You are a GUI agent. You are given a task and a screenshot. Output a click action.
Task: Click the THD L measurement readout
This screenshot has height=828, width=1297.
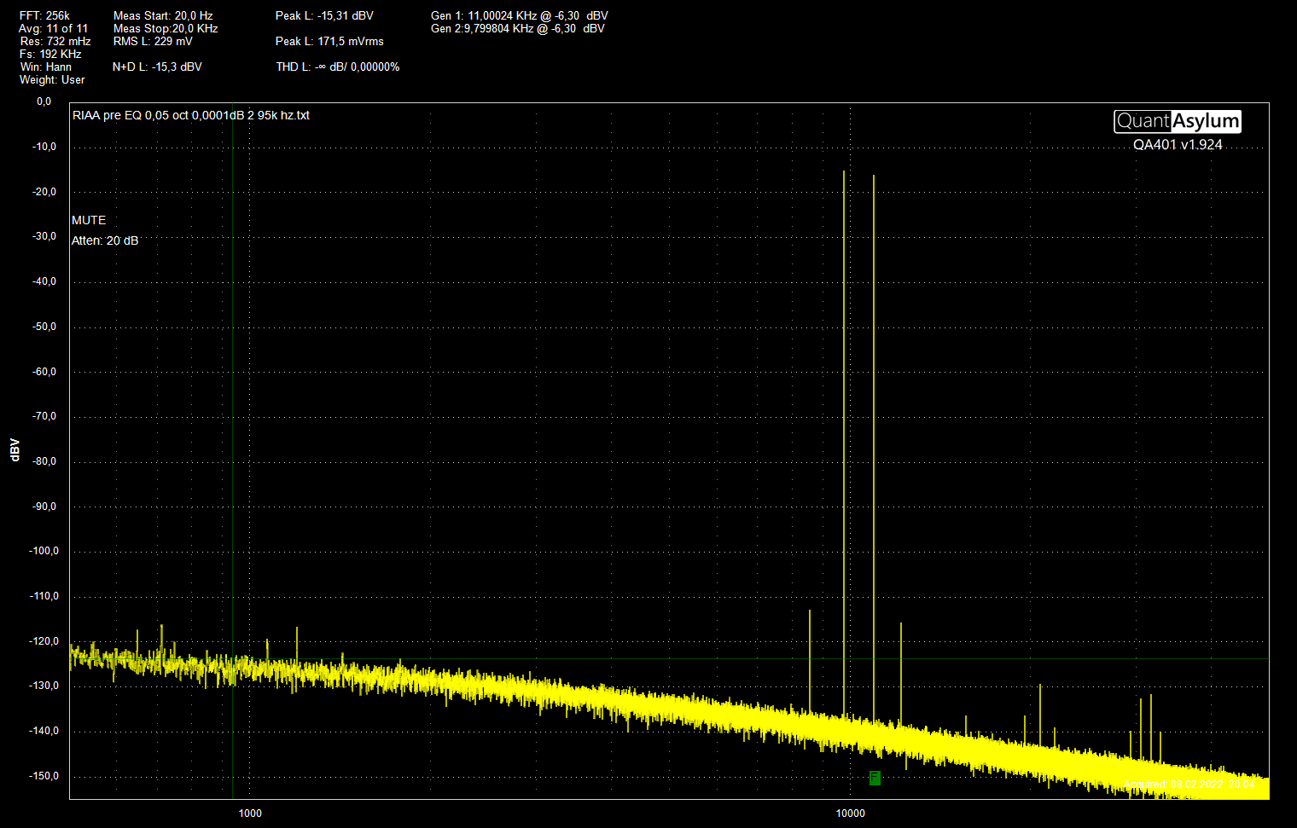tap(337, 67)
